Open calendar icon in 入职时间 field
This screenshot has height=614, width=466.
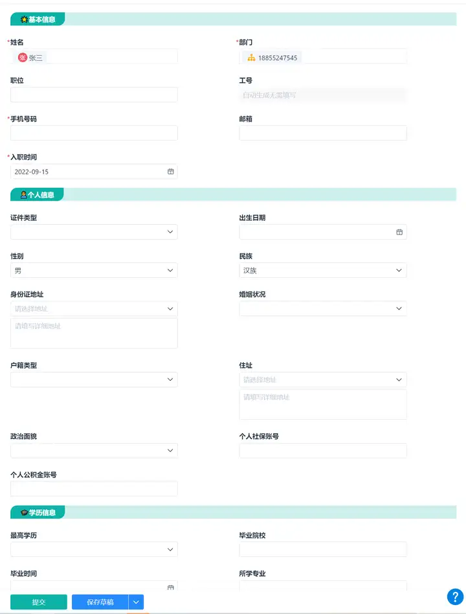171,172
